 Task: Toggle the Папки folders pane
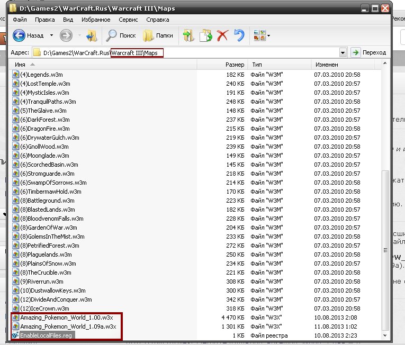(x=158, y=35)
